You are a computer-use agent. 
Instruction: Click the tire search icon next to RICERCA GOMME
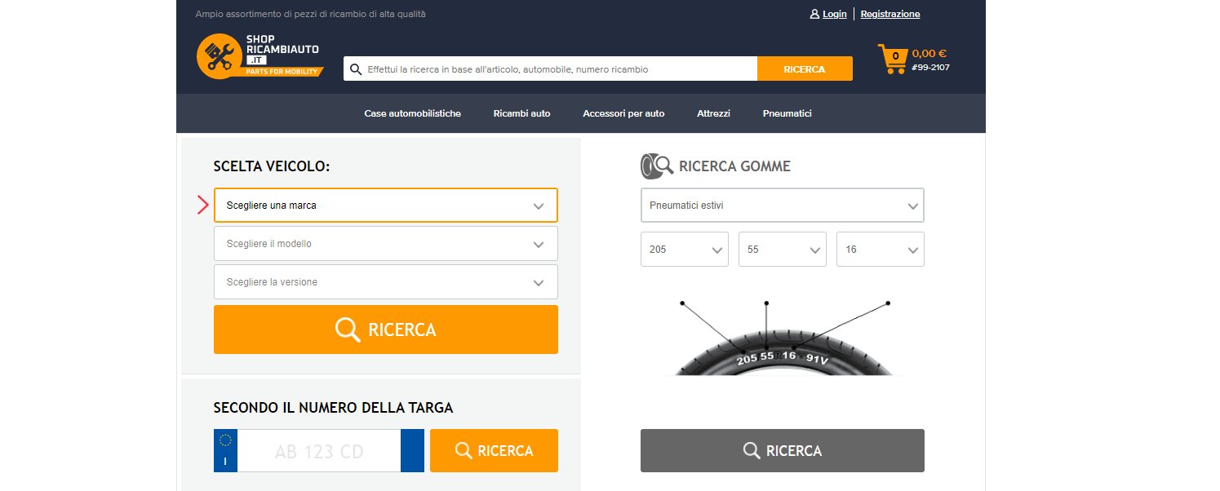click(x=657, y=166)
